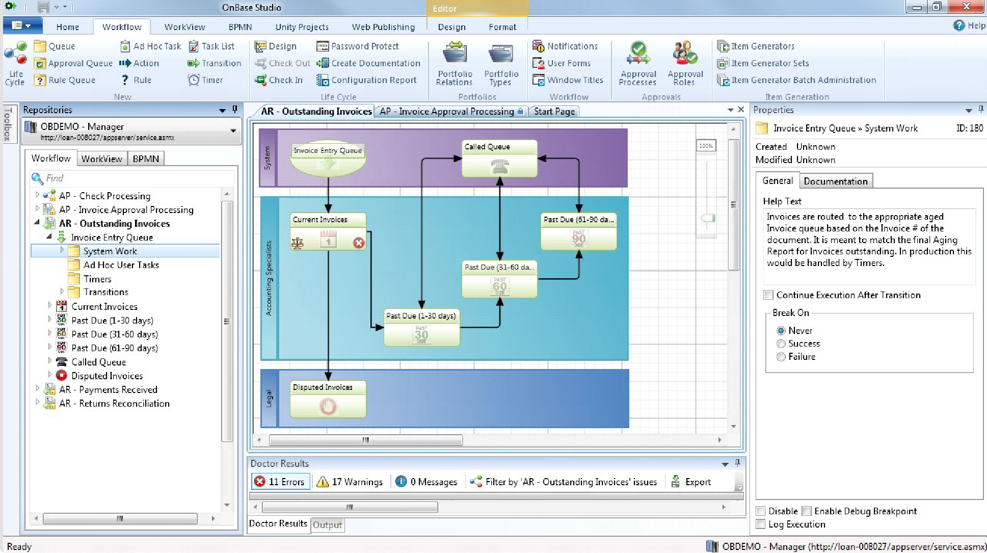The width and height of the screenshot is (987, 553).
Task: Select the Never break-on option
Action: tap(781, 330)
